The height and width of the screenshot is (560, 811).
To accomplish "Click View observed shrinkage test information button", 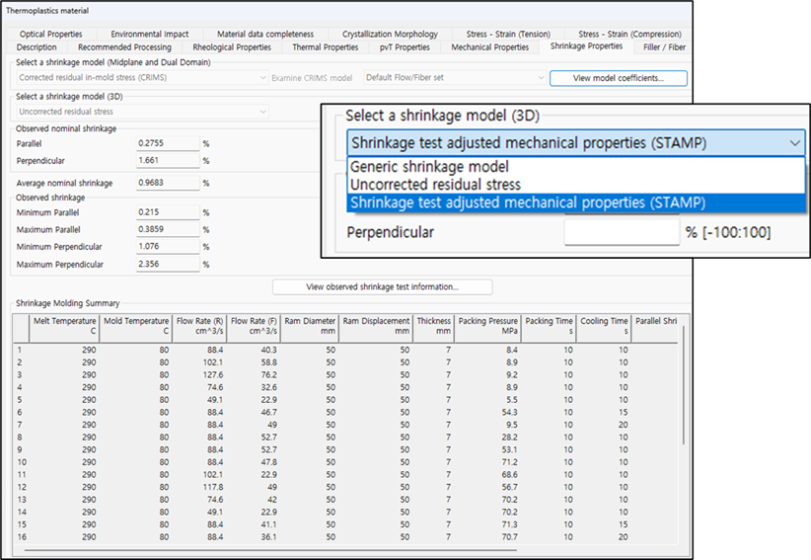I will pyautogui.click(x=382, y=287).
